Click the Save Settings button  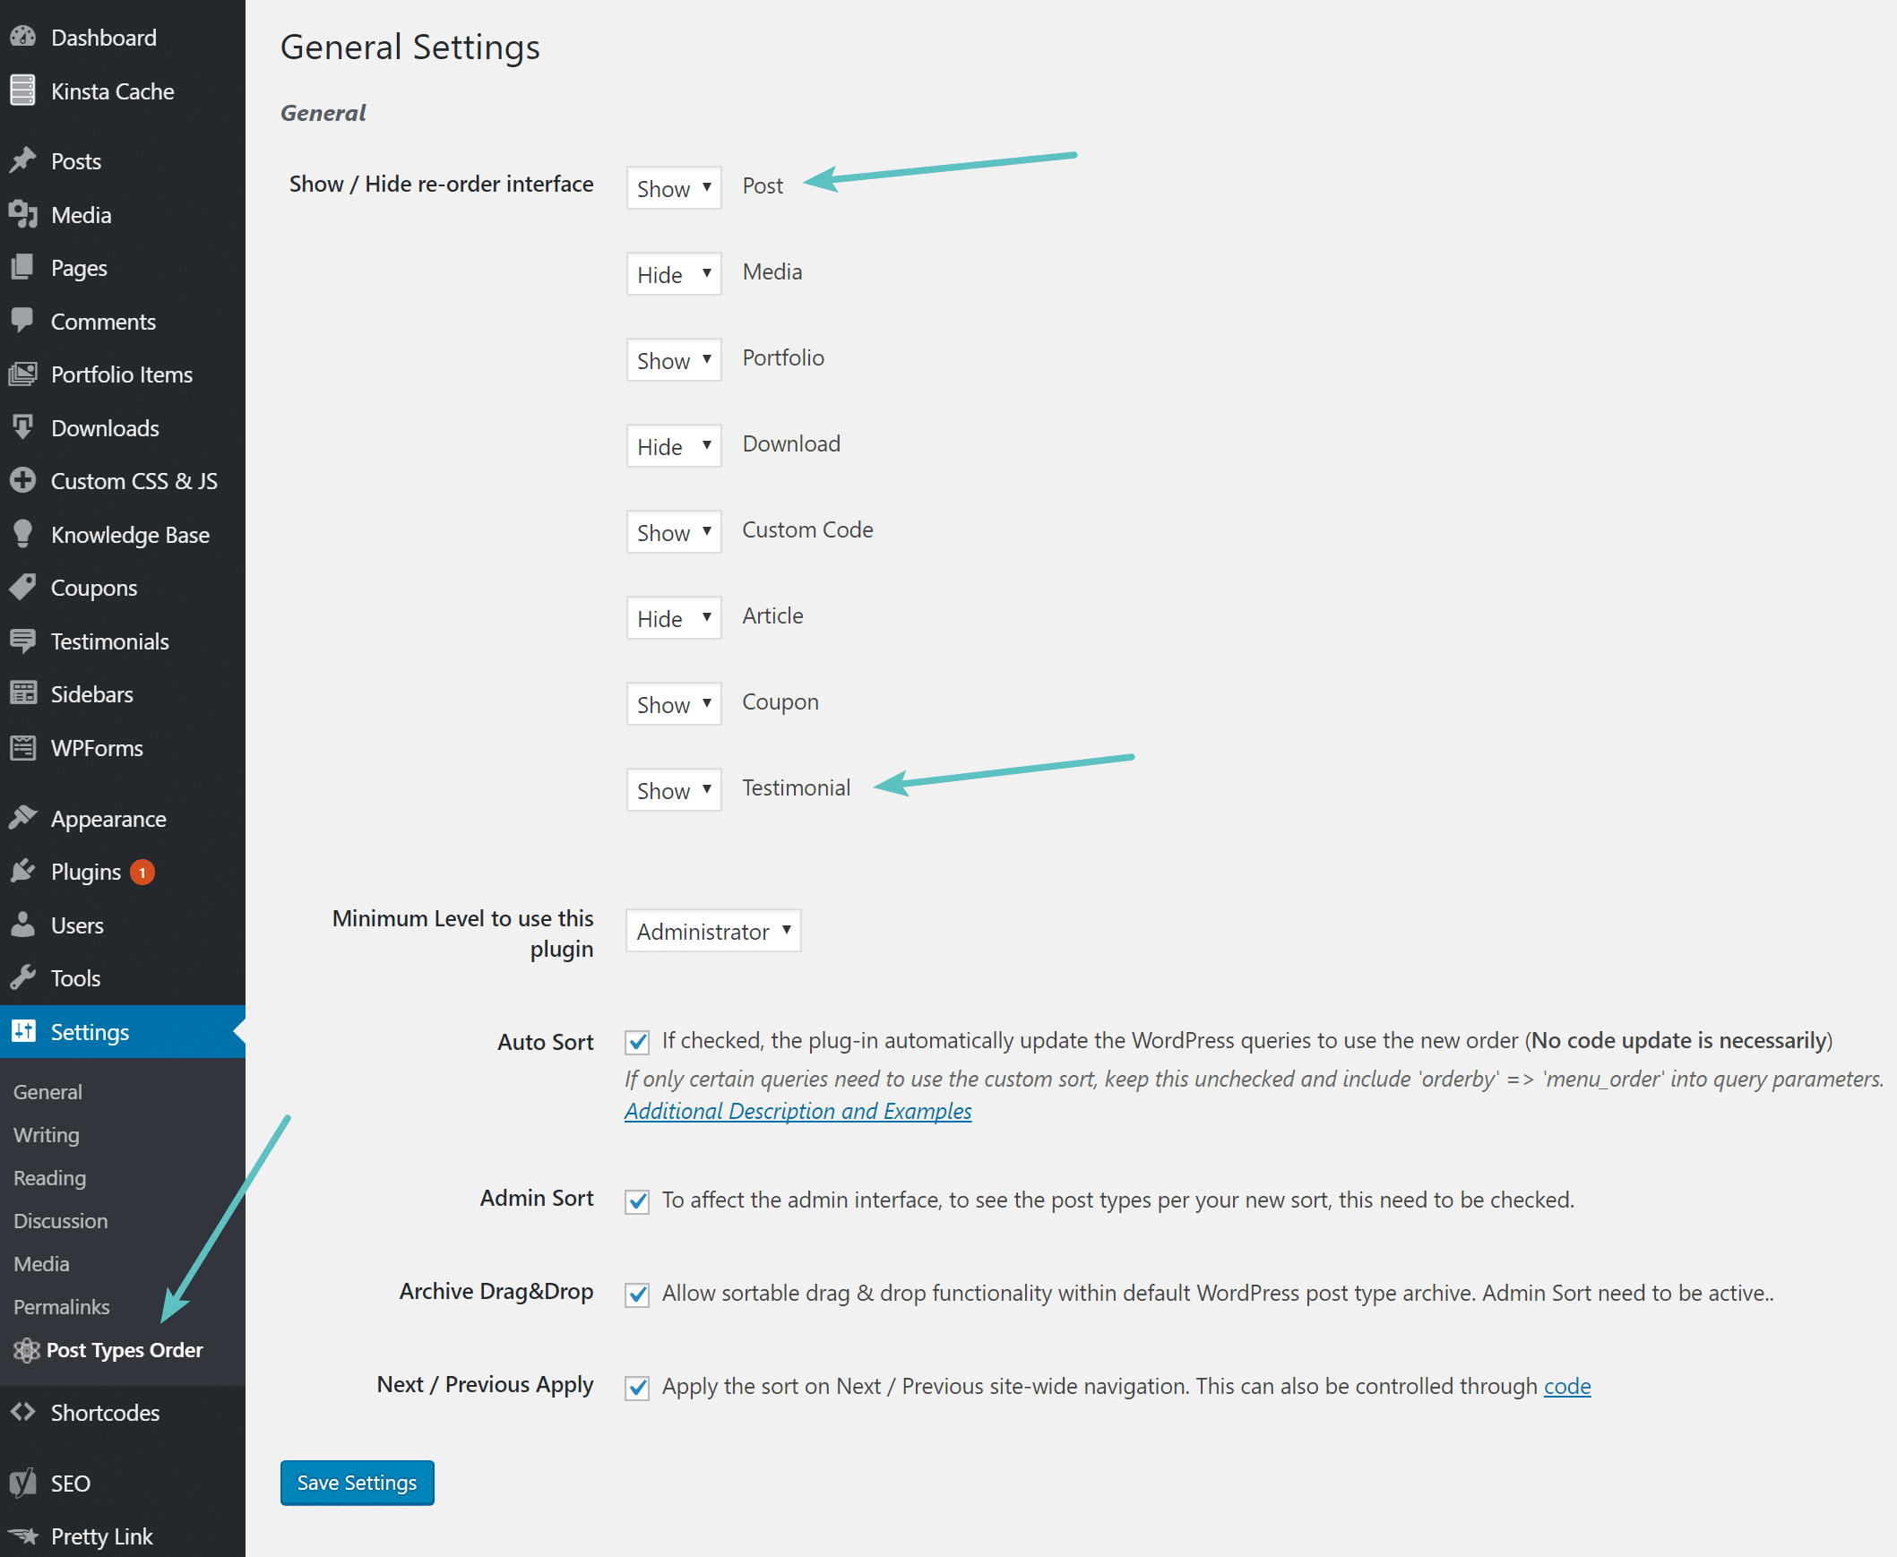[356, 1483]
